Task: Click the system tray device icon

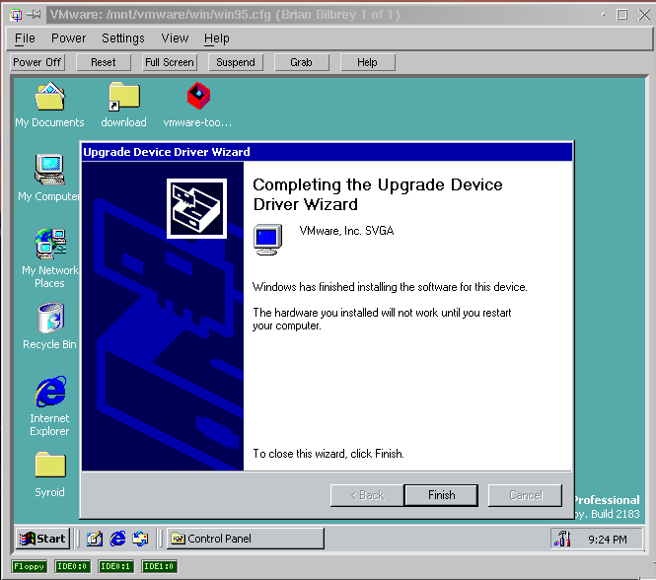Action: (x=563, y=539)
